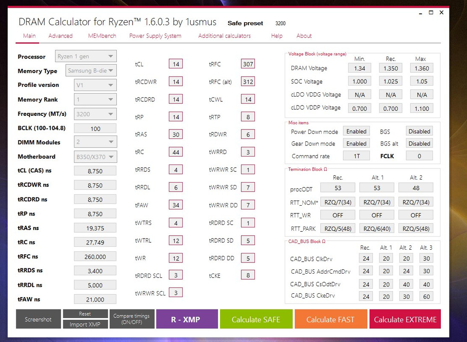This screenshot has width=467, height=342.
Task: Open the Advanced tab
Action: 60,36
